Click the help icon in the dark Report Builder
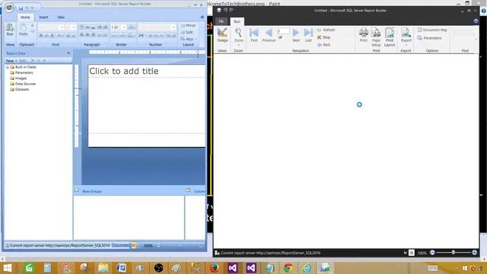Screen dimensions: 487x274 (x=476, y=21)
